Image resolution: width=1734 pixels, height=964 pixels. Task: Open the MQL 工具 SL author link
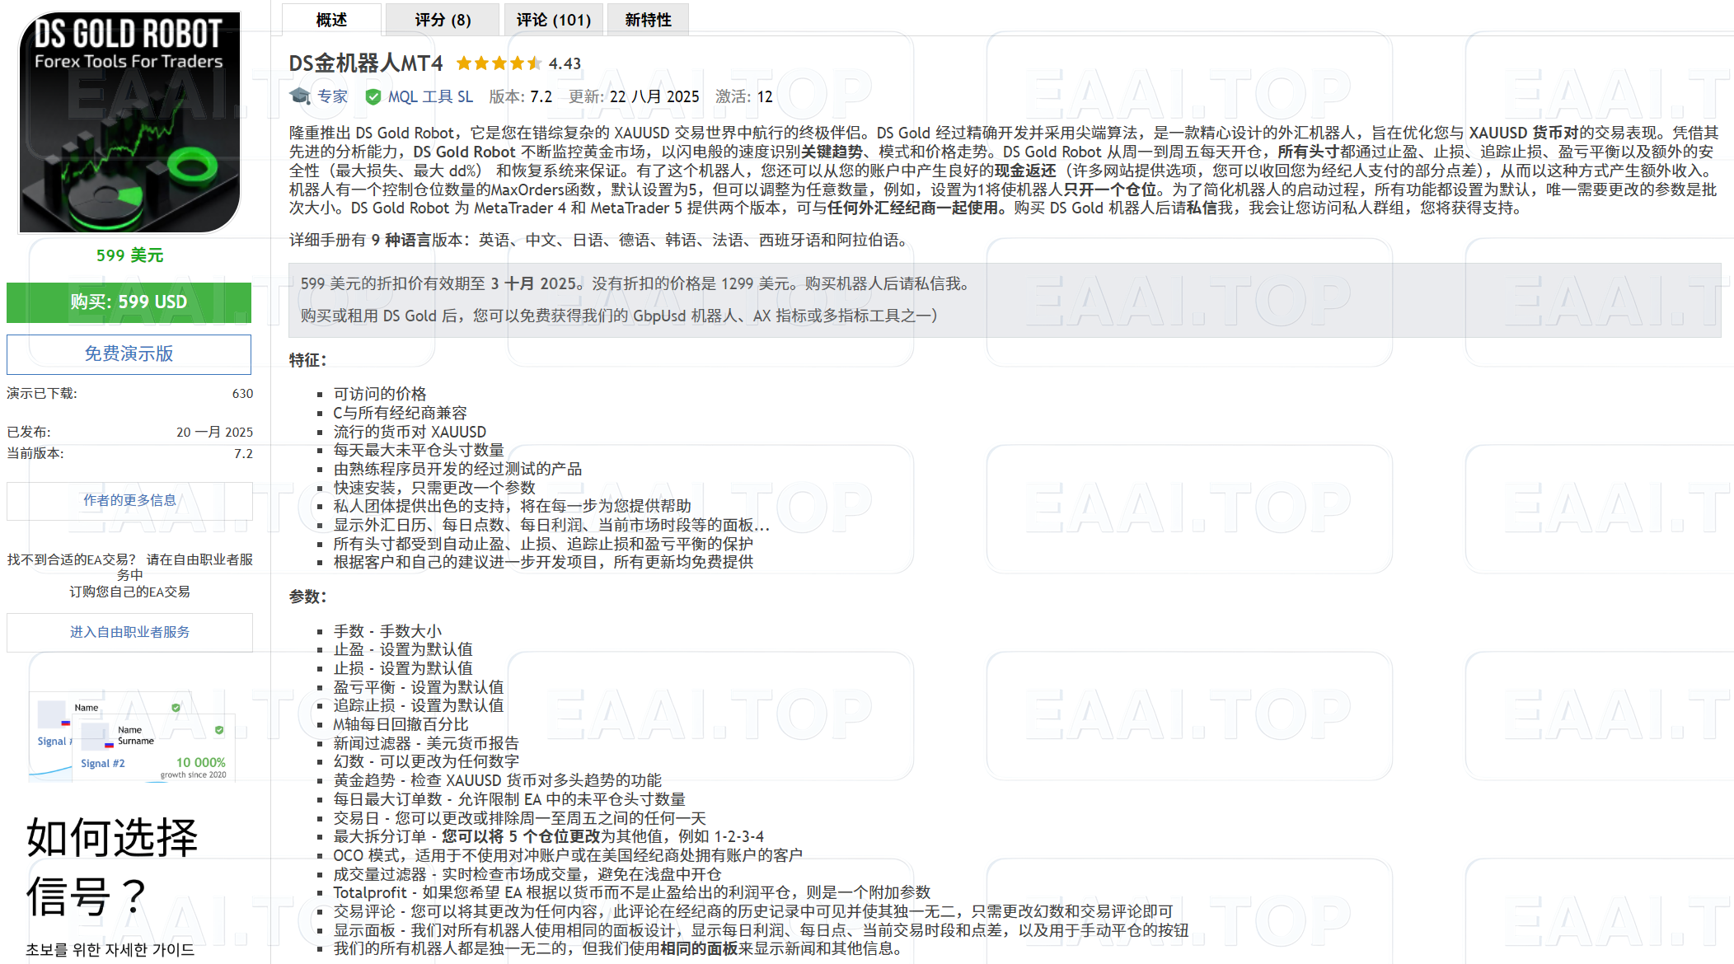click(x=430, y=97)
